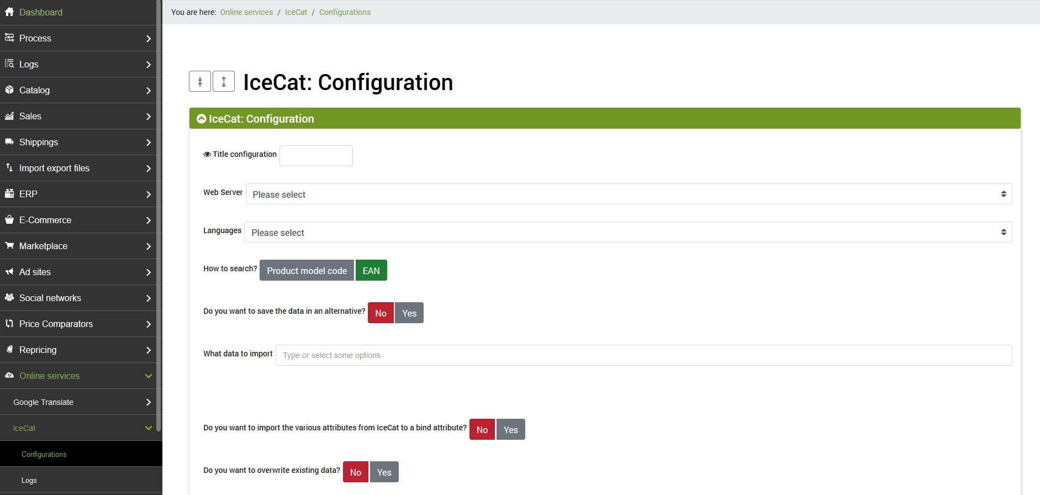Click the Catalog box icon

pyautogui.click(x=9, y=89)
